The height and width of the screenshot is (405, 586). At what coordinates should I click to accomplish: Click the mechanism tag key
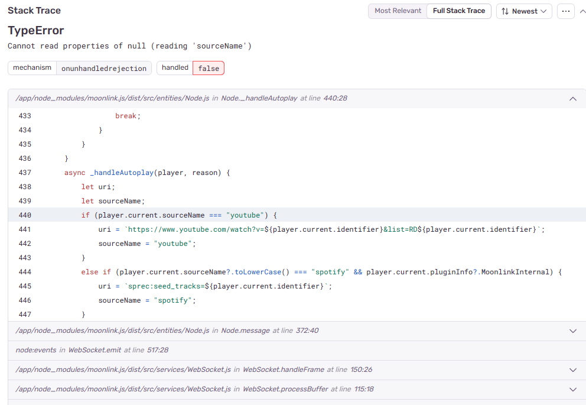(32, 68)
